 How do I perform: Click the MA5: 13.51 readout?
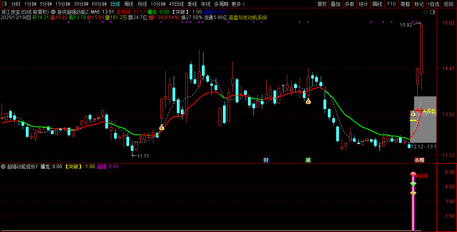coord(102,12)
